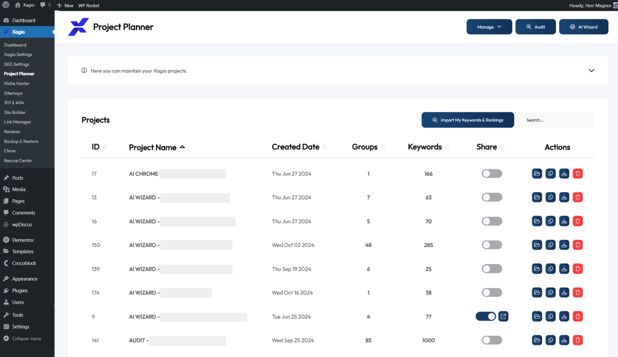Click the Xagio X logo
618x357 pixels.
(x=78, y=27)
